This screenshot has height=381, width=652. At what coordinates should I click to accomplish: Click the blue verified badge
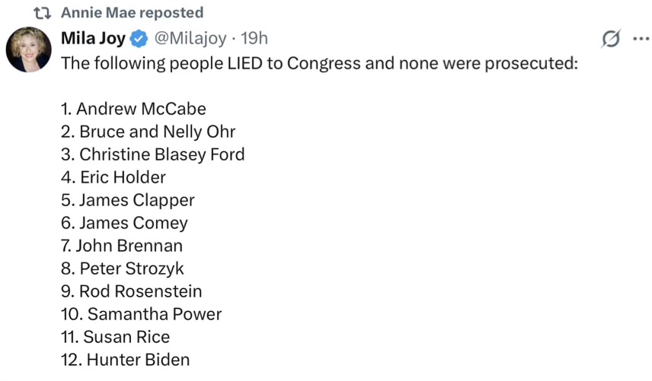click(x=139, y=38)
